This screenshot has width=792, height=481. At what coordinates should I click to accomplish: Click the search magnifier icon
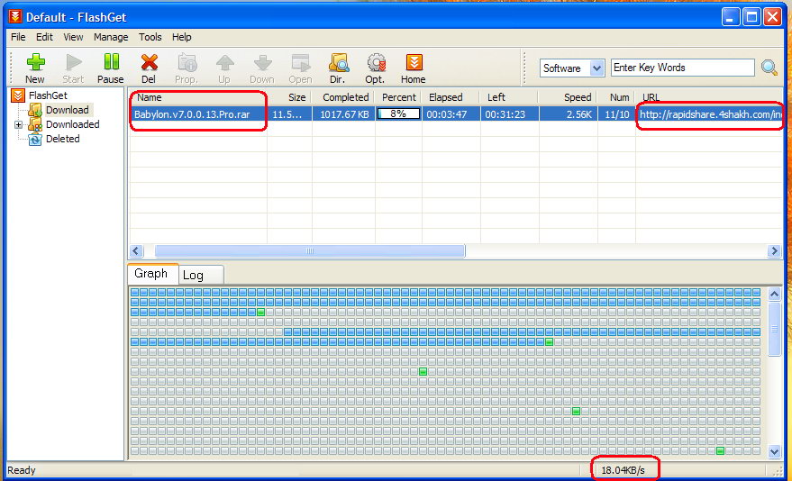[x=769, y=68]
